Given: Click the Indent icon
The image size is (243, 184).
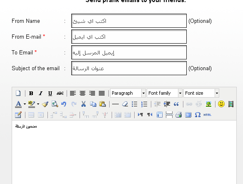Looking at the screenshot, I should pyautogui.click(x=167, y=104).
